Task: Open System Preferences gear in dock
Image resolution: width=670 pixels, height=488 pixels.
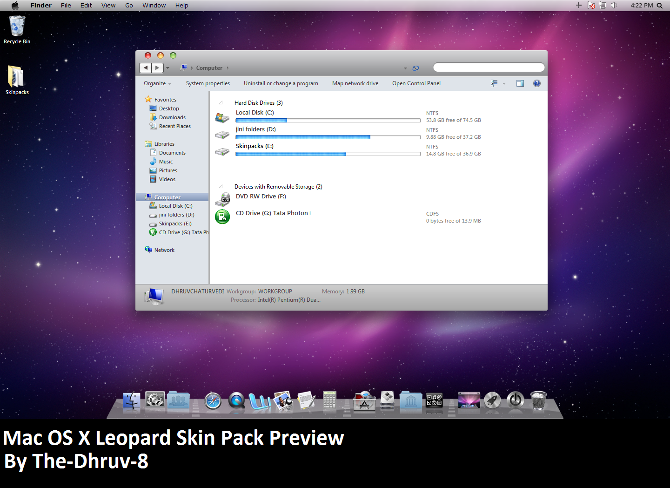Action: pyautogui.click(x=155, y=400)
